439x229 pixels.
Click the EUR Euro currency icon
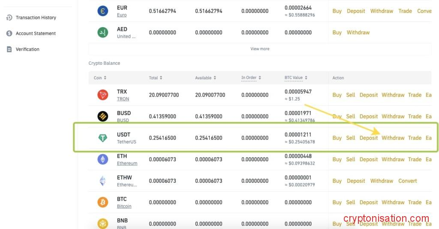point(102,11)
